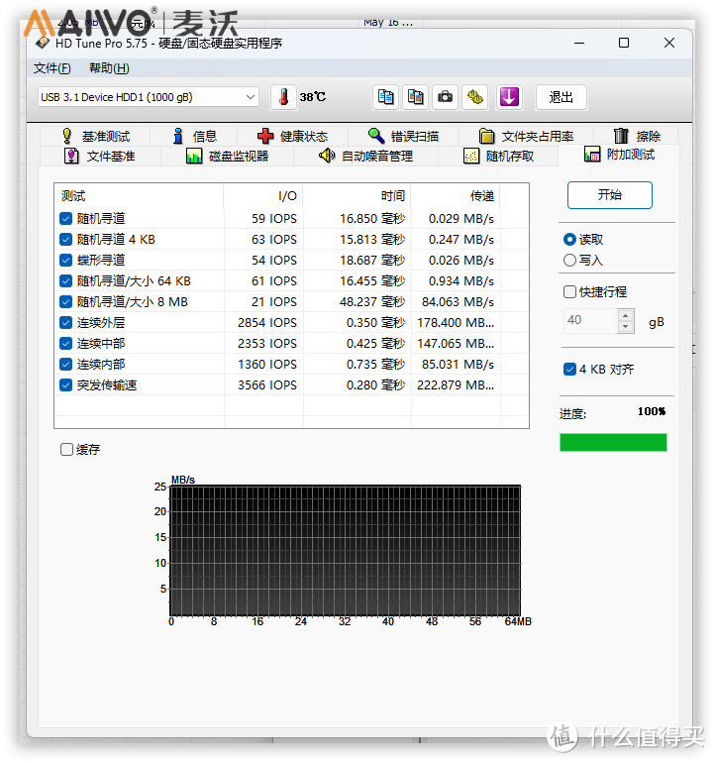Switch to the 随机存取 tab
This screenshot has width=715, height=763.
498,157
